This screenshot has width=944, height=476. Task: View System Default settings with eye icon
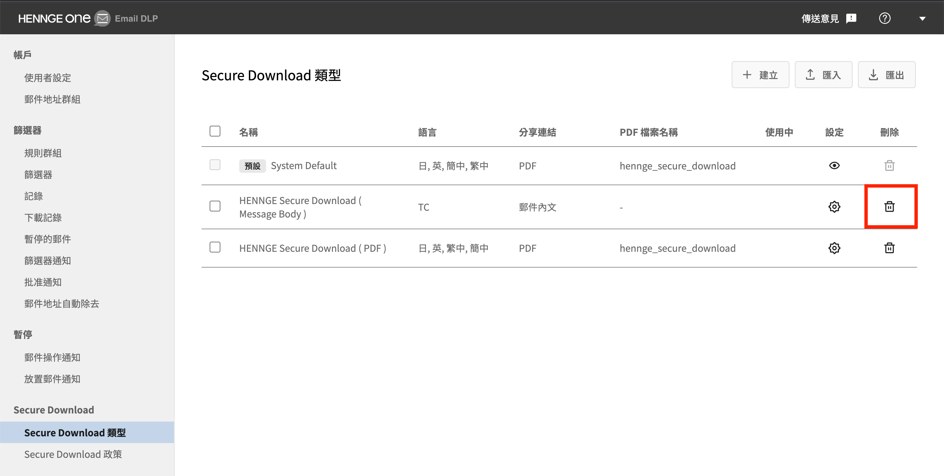834,166
